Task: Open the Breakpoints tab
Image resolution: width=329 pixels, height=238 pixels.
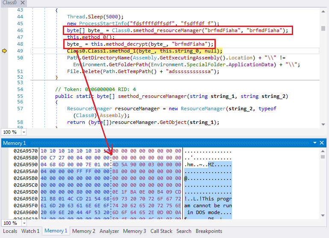Action: point(209,231)
